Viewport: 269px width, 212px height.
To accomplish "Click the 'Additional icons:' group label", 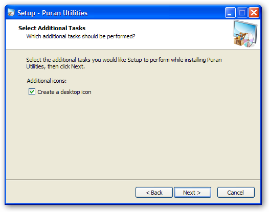I will [x=47, y=81].
